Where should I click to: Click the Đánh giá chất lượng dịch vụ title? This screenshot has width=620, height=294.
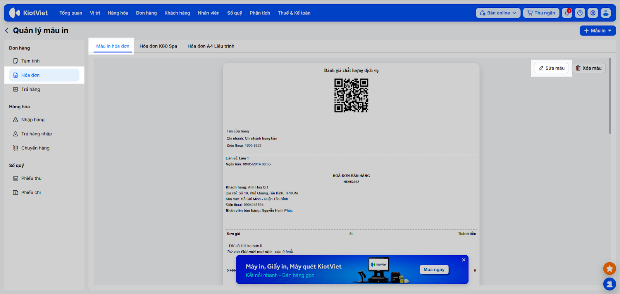point(351,70)
